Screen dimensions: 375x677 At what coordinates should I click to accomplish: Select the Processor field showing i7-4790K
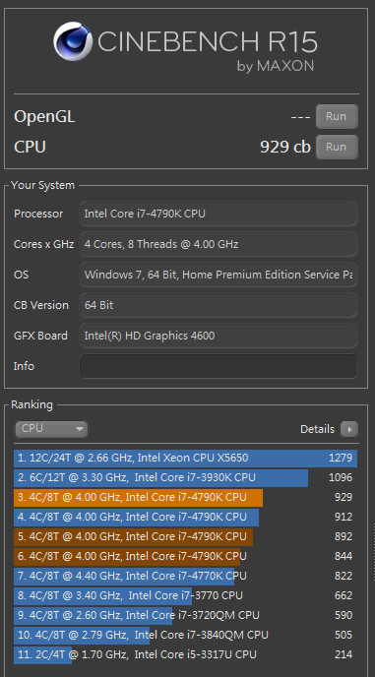(219, 214)
